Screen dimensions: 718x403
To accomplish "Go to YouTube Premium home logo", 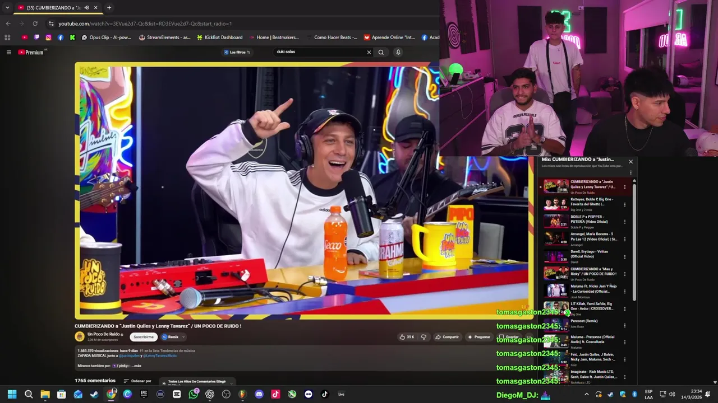I will pos(31,52).
